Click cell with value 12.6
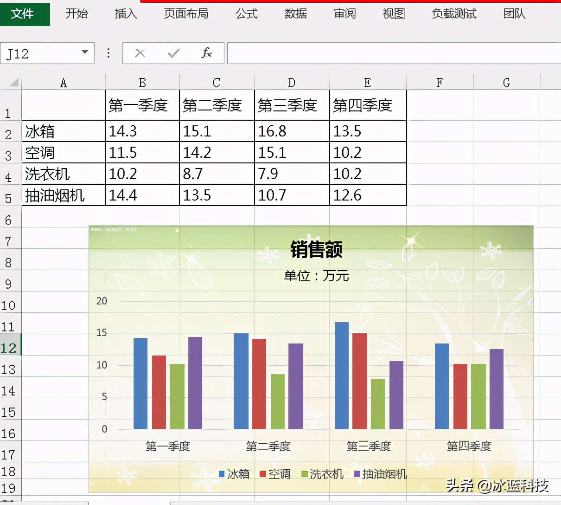Screen dimensions: 561x505 pyautogui.click(x=368, y=195)
